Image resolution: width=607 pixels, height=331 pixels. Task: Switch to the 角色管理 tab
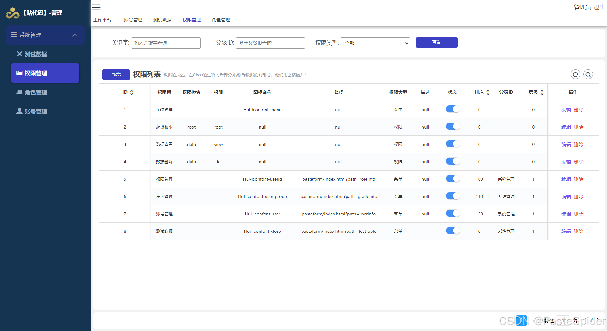coord(221,20)
